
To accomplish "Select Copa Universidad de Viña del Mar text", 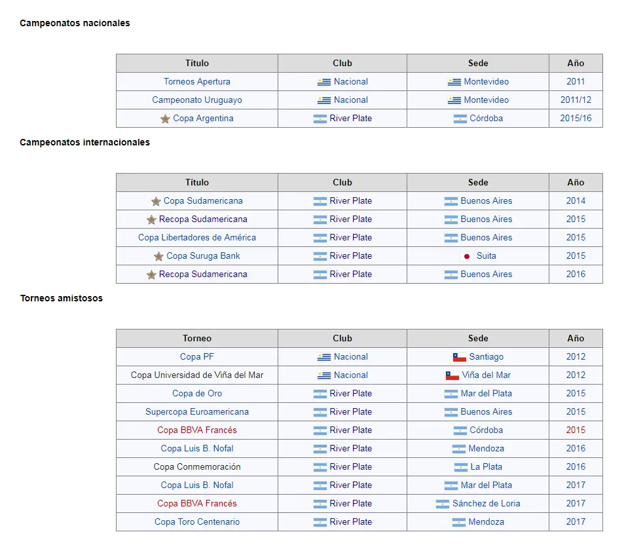I will [x=197, y=375].
